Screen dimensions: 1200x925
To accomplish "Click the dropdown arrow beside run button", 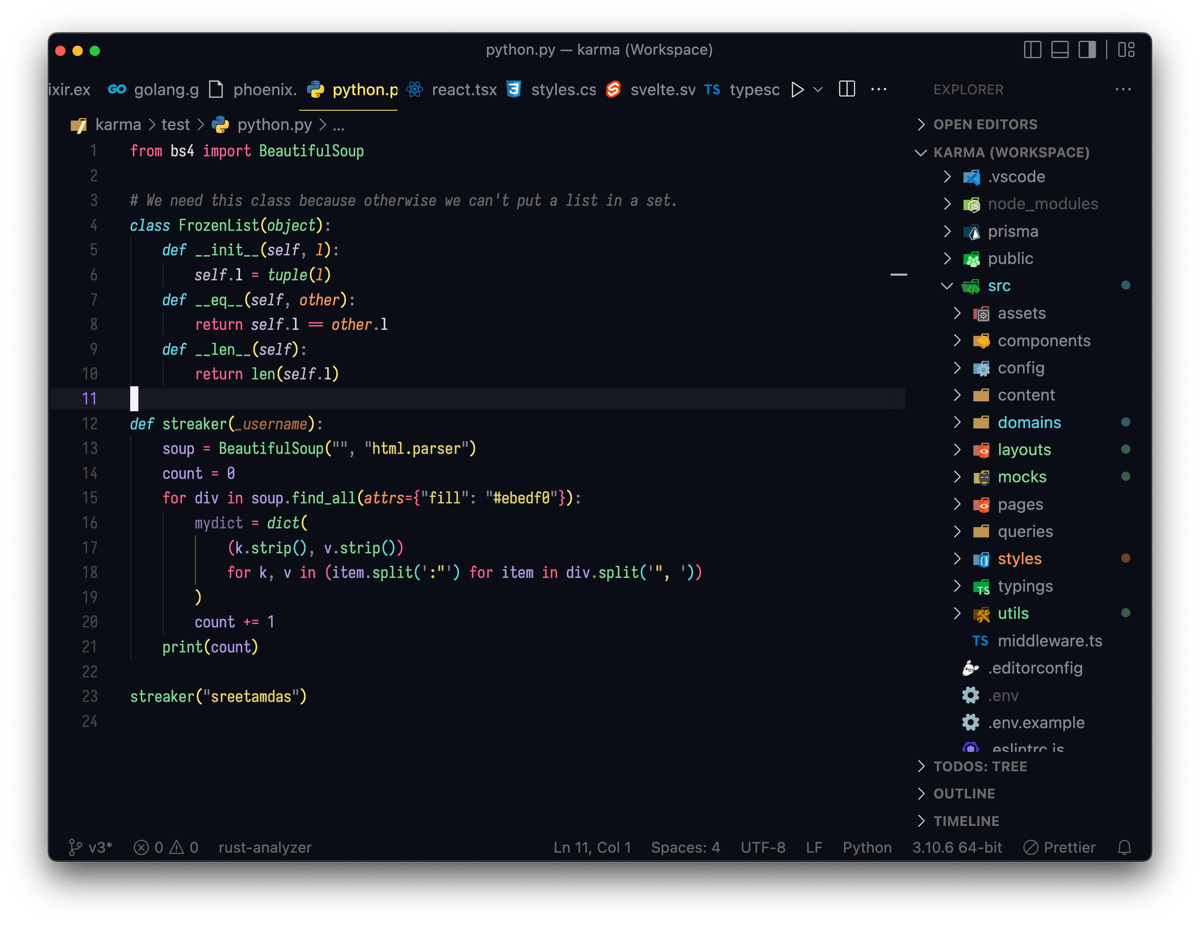I will click(x=818, y=90).
